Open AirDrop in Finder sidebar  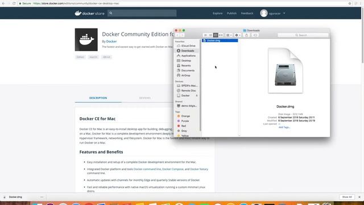pos(186,76)
